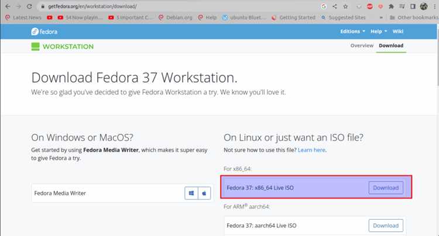Viewport: 439px width, 236px height.
Task: Open the Getting Started bookmark
Action: click(293, 18)
